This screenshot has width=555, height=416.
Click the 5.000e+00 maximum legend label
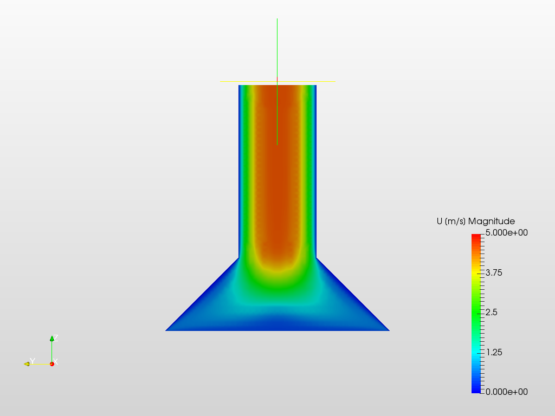[507, 233]
